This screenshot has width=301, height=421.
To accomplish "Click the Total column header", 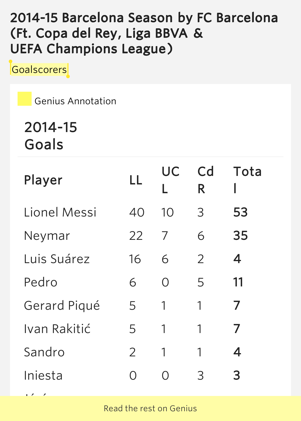I will pos(248,180).
